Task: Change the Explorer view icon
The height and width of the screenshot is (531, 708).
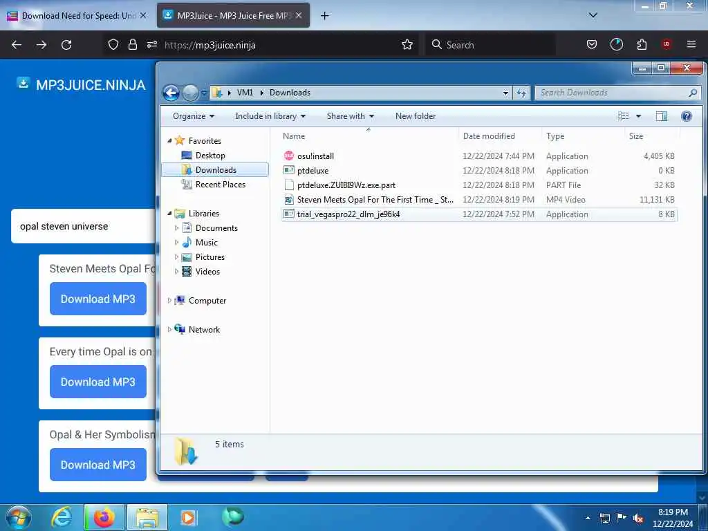Action: click(x=624, y=116)
